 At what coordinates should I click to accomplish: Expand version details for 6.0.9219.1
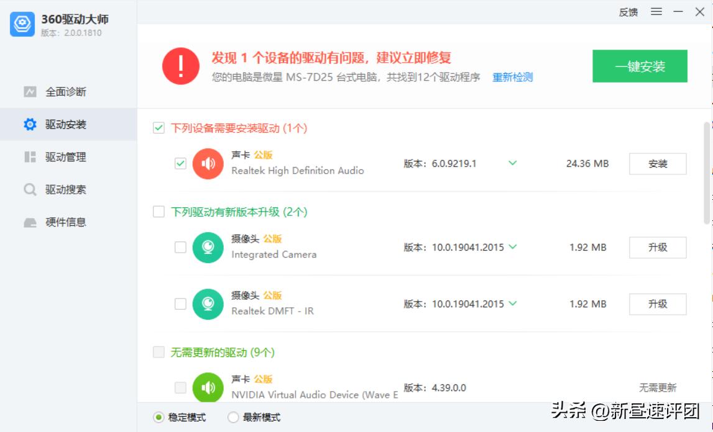pos(512,163)
